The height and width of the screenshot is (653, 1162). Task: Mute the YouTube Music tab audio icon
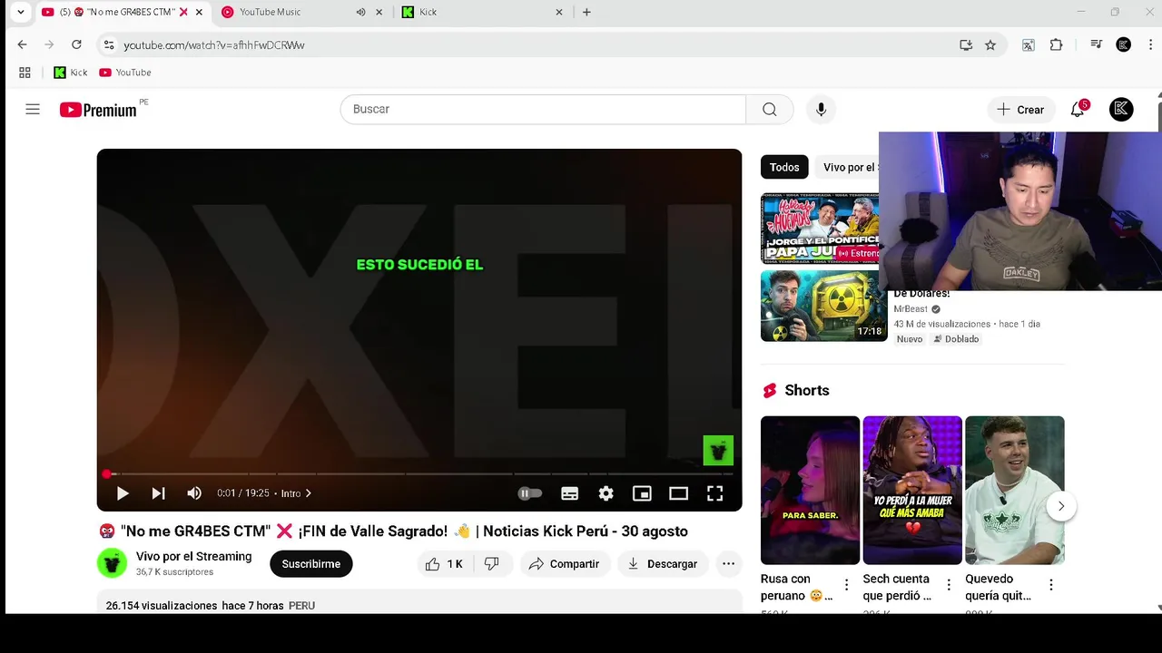361,12
